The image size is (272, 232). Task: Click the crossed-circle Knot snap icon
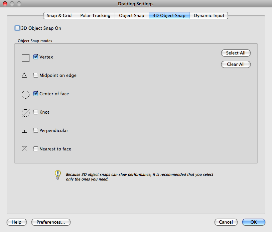click(x=25, y=113)
